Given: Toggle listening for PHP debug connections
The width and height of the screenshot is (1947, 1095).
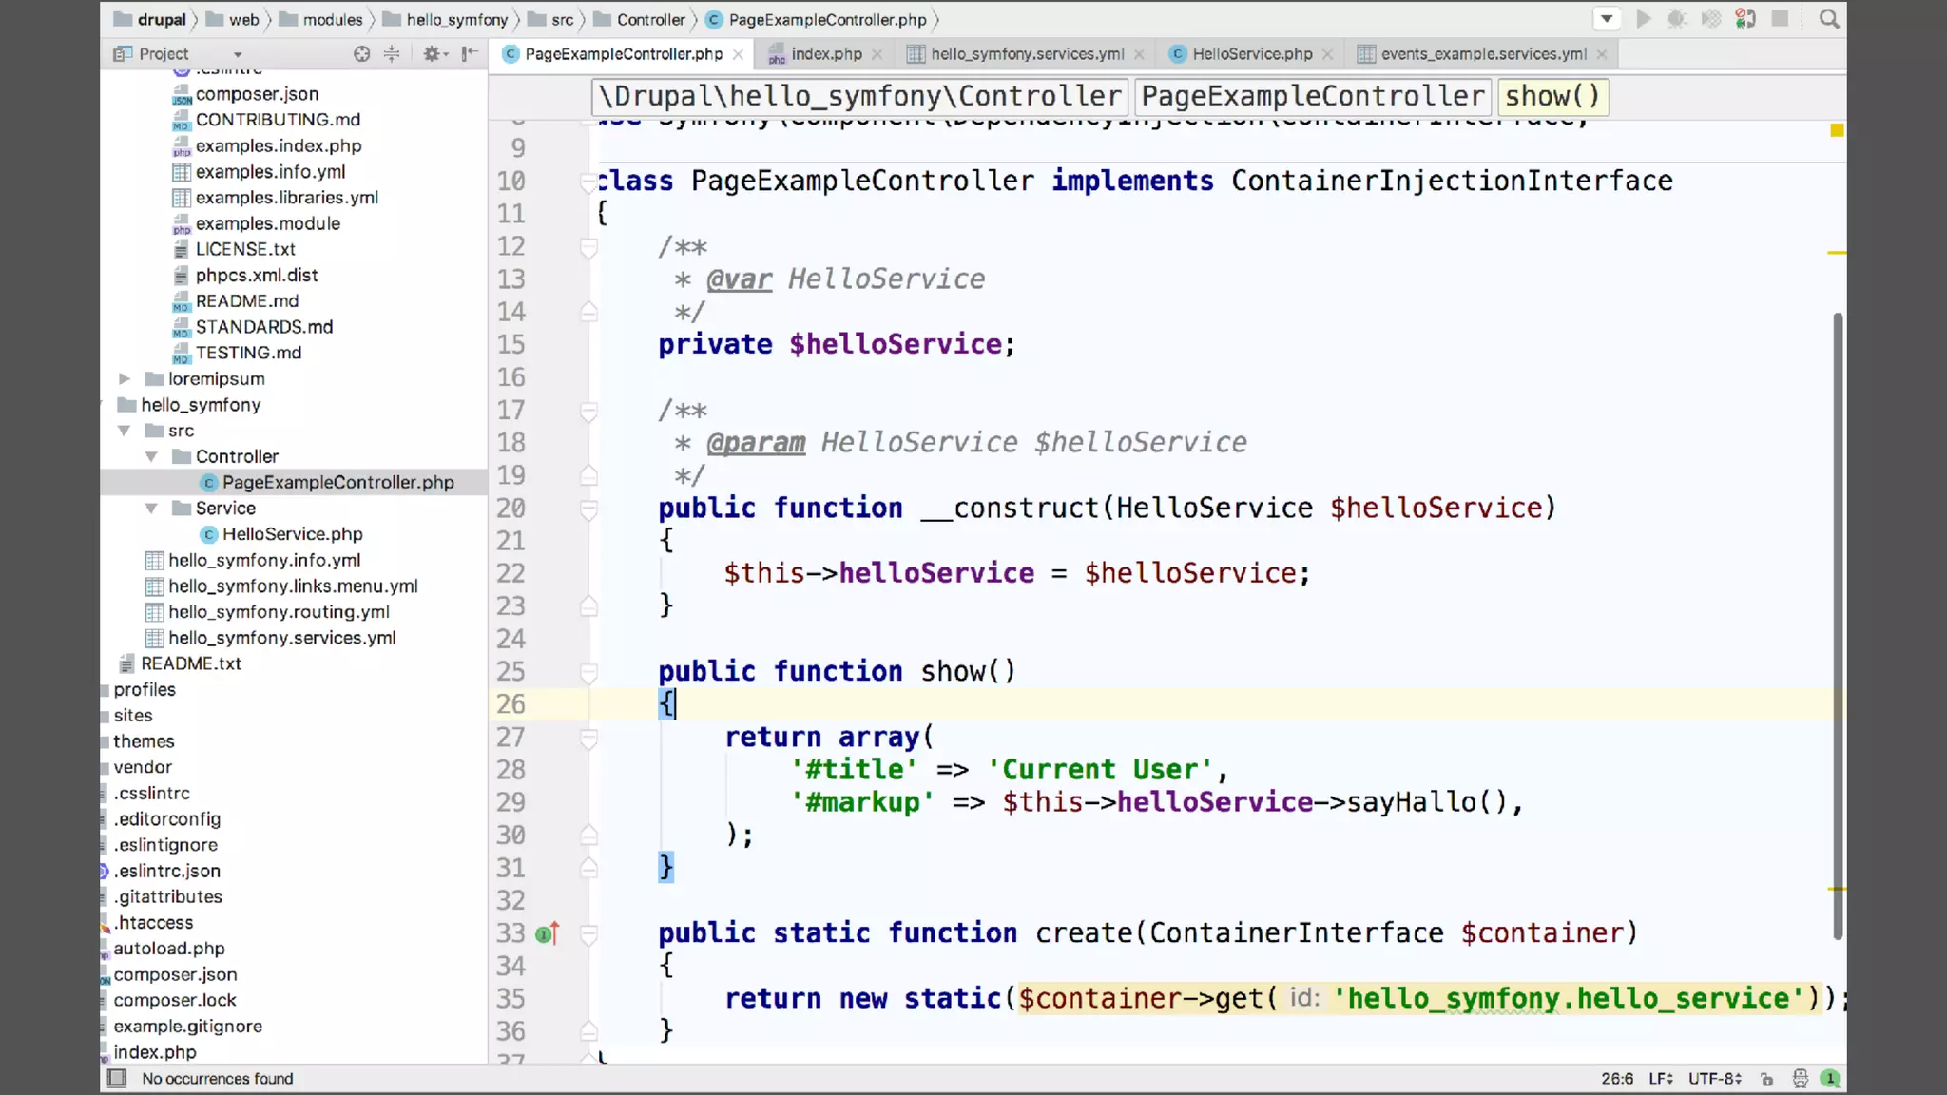Looking at the screenshot, I should pyautogui.click(x=1745, y=19).
